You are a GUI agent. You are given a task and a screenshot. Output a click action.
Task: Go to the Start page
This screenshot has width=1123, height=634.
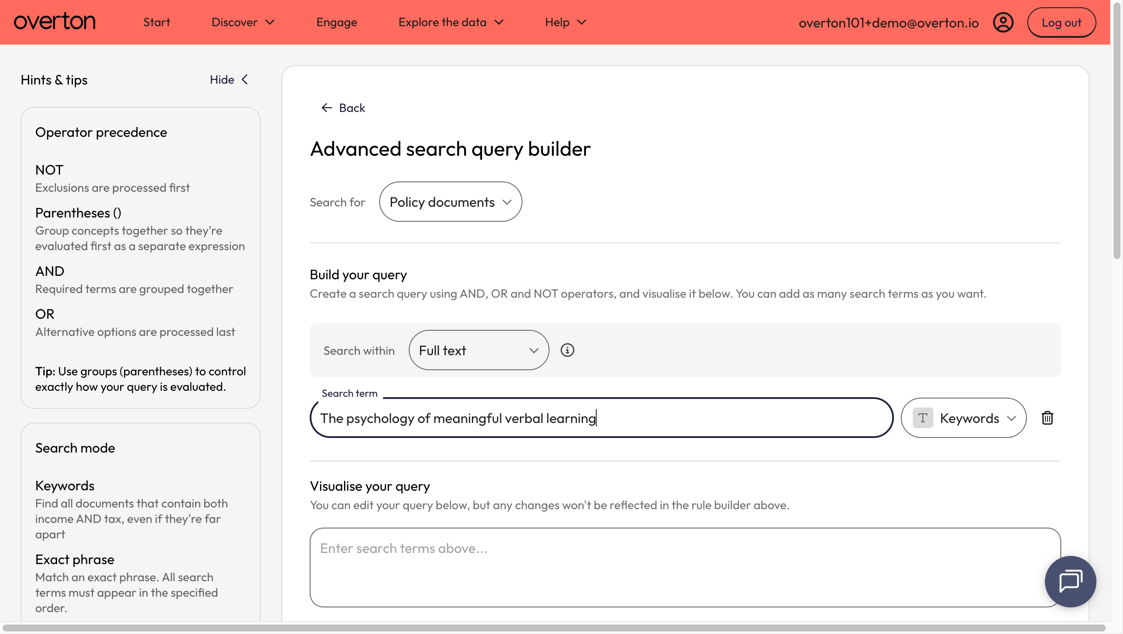tap(157, 22)
